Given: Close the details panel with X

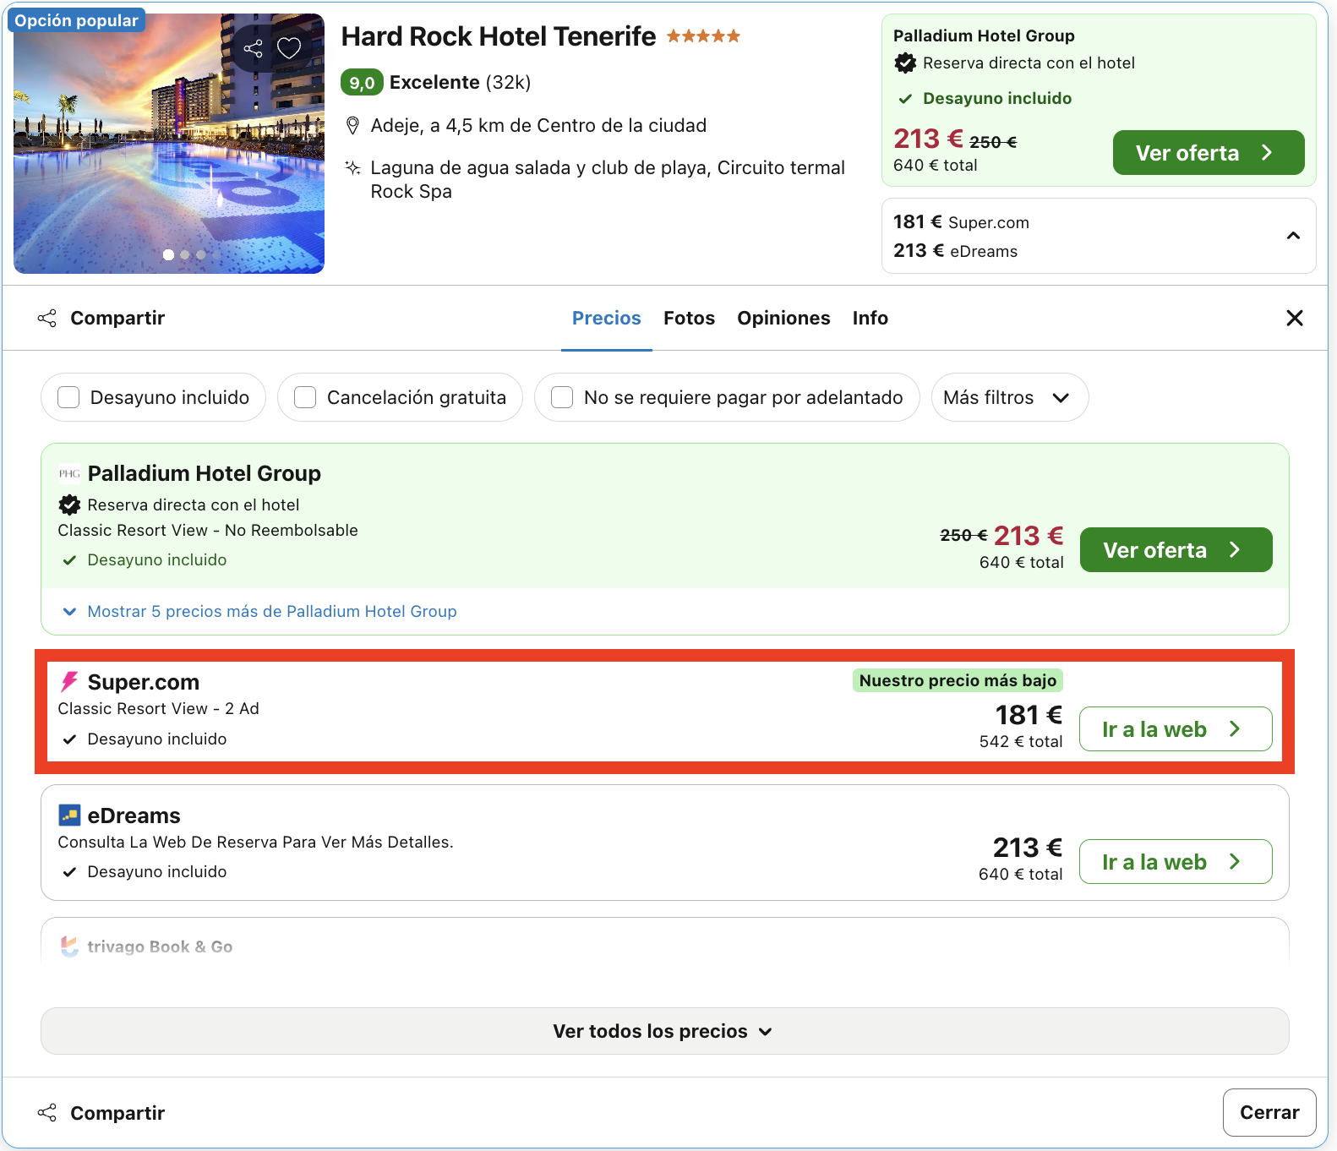Looking at the screenshot, I should [x=1295, y=318].
